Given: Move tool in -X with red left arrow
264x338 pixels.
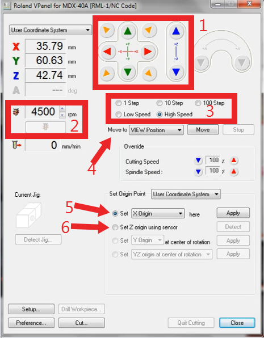Looking at the screenshot, I should coord(107,52).
